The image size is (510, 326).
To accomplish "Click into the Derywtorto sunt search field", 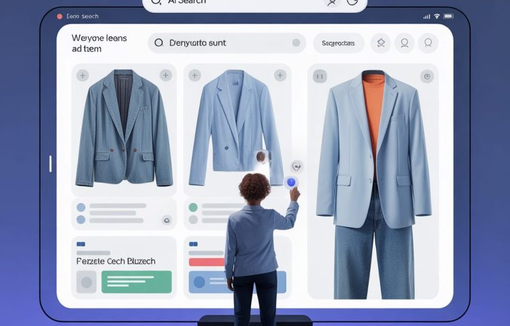I will (x=224, y=43).
